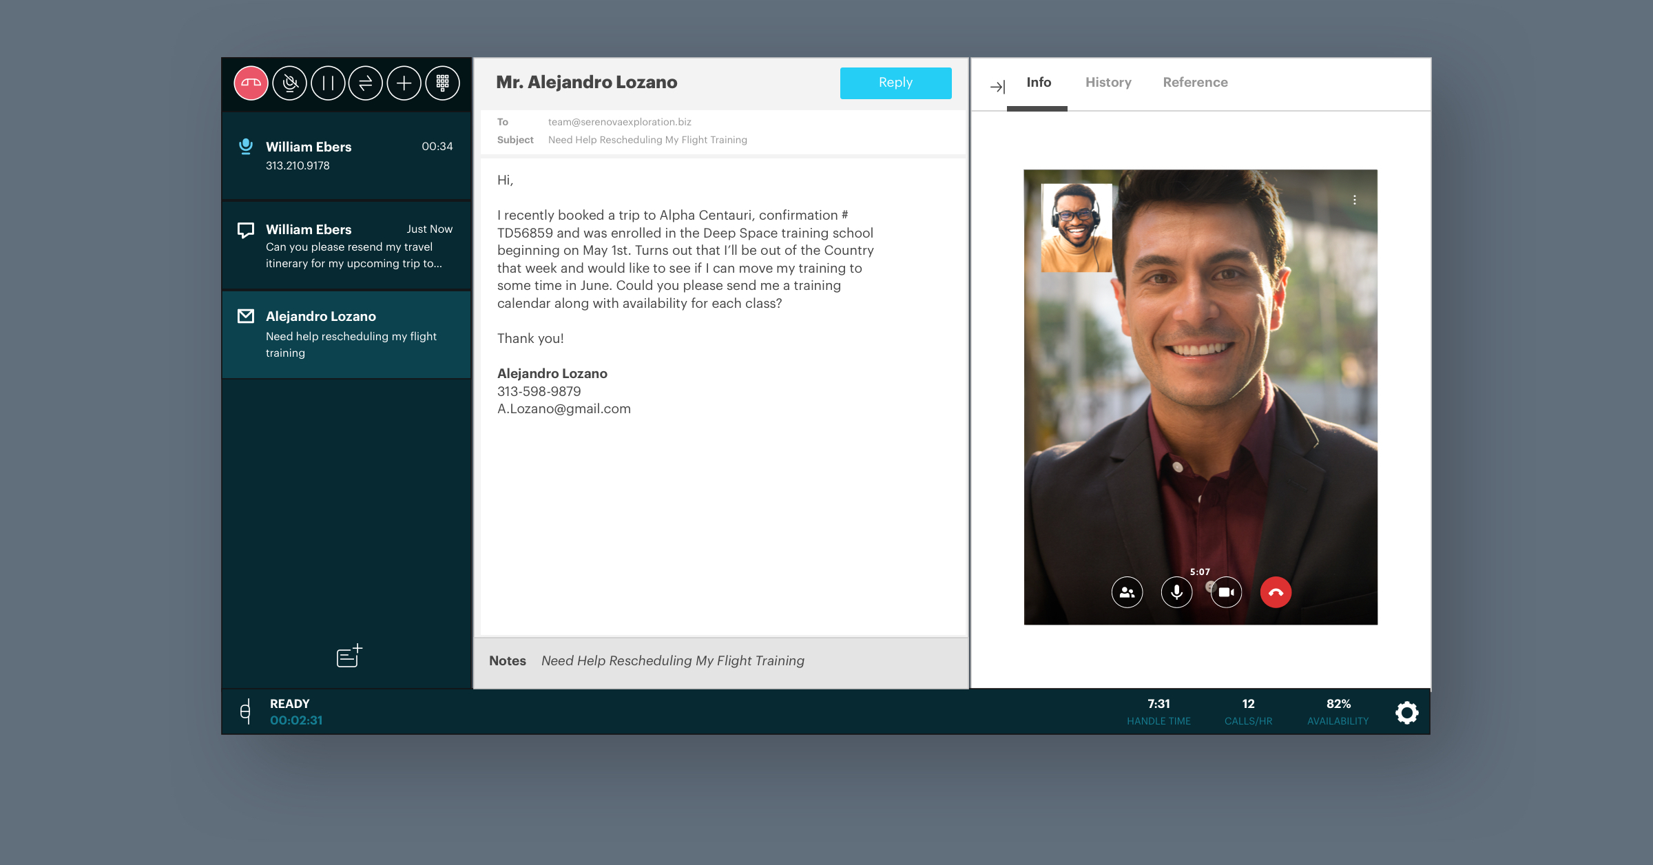
Task: Mute the microphone in the top call toolbar
Action: coord(289,83)
